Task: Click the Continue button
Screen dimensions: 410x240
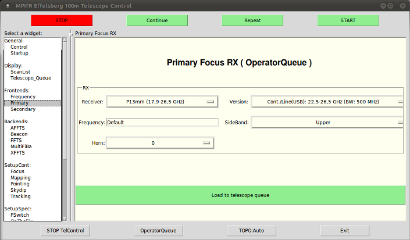Action: [157, 20]
